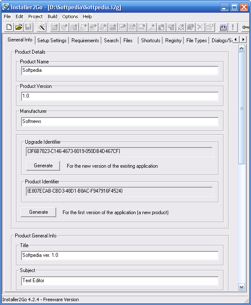Open the Project menu
The height and width of the screenshot is (305, 251).
(x=35, y=16)
